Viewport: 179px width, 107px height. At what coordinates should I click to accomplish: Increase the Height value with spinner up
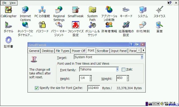coord(91,77)
